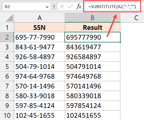Click the Result header cell

[93, 27]
